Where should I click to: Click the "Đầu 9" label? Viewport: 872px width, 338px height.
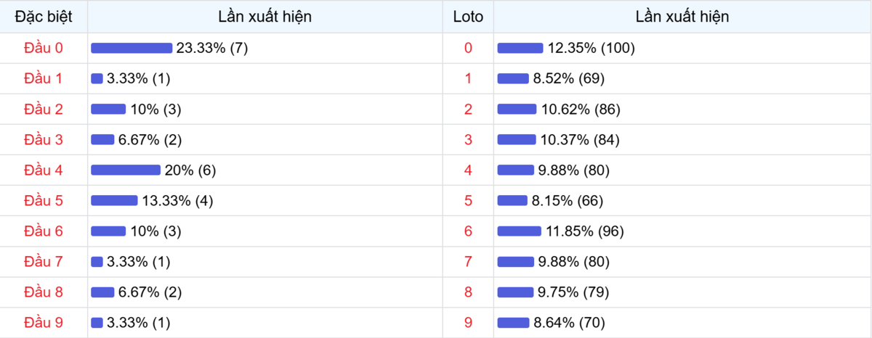[44, 322]
